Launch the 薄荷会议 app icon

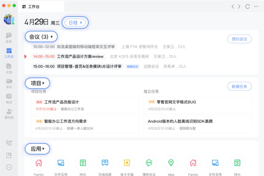coord(149,163)
